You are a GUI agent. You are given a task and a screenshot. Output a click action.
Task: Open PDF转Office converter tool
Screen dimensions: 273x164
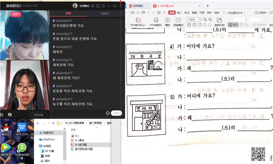pyautogui.click(x=138, y=22)
